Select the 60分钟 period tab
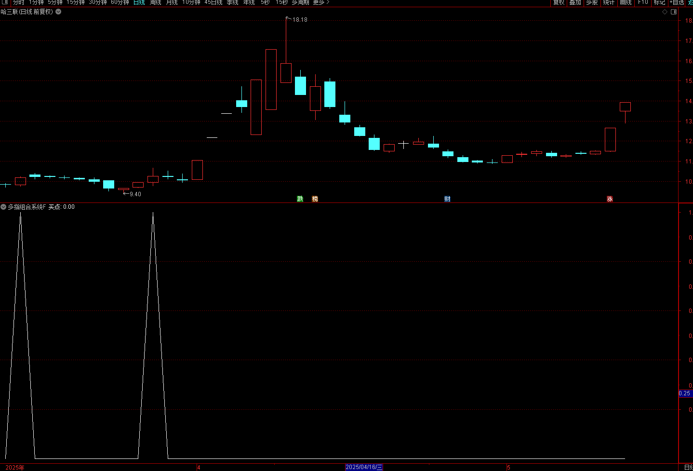This screenshot has height=471, width=693. coord(120,2)
